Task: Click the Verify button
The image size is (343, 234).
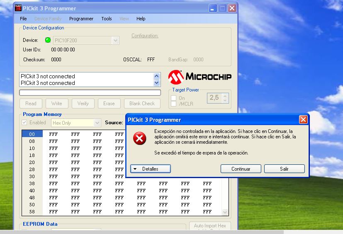Action: coord(83,104)
